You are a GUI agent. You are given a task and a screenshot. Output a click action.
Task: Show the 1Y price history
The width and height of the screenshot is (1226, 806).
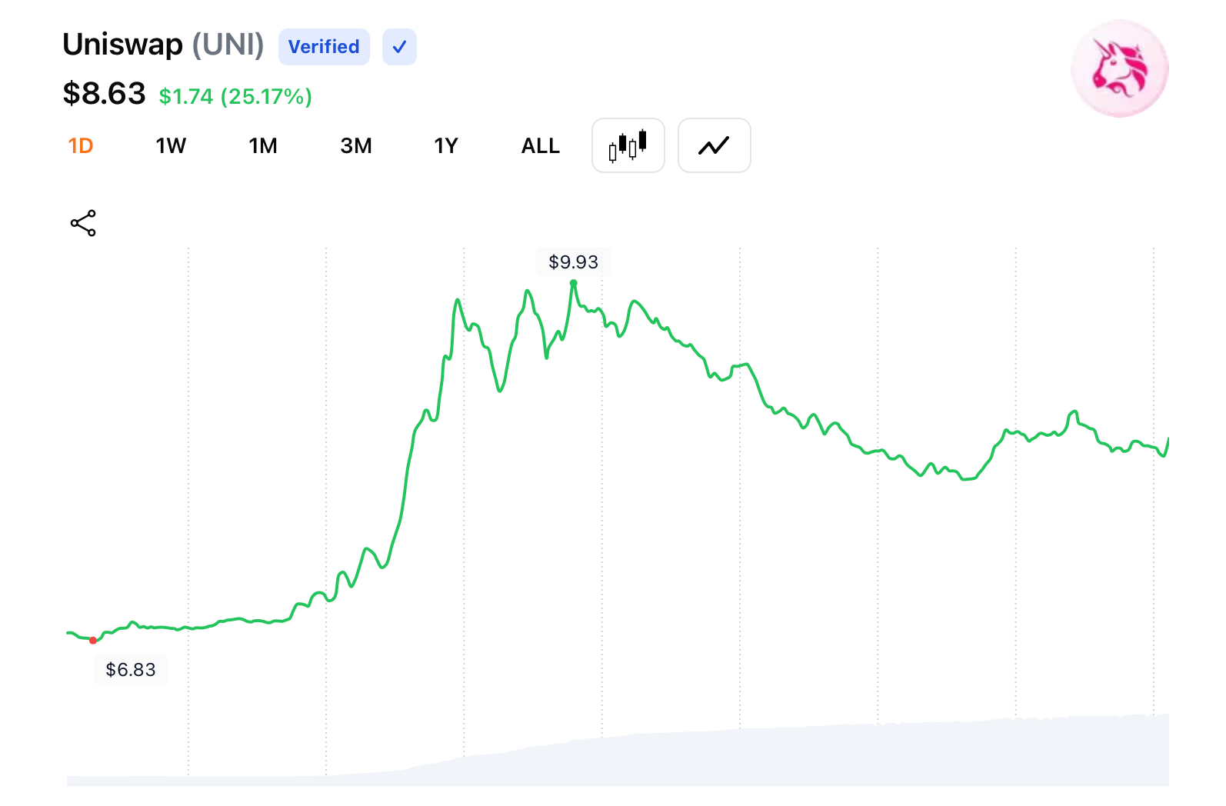[x=446, y=146]
